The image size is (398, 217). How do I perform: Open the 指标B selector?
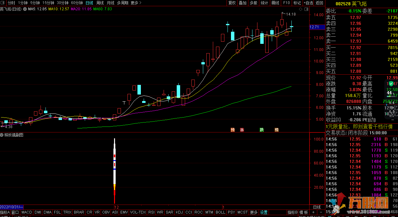(x=293, y=212)
